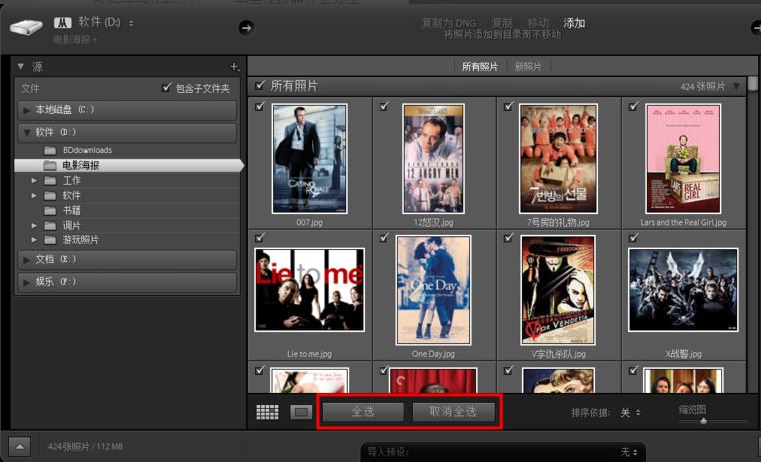761x462 pixels.
Task: Select the One Day.jpg thumbnail
Action: (433, 290)
